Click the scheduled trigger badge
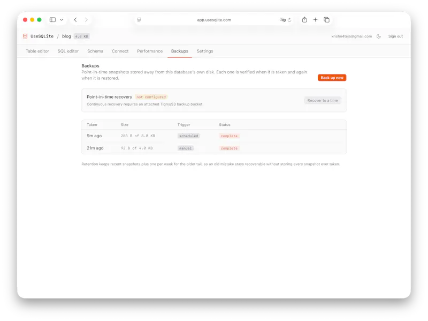 tap(189, 136)
